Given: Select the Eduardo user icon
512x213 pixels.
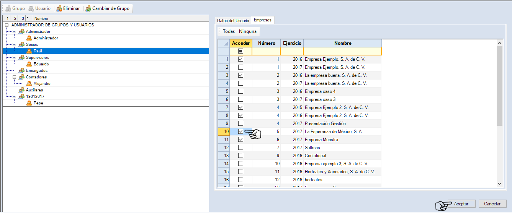Looking at the screenshot, I should [x=29, y=64].
